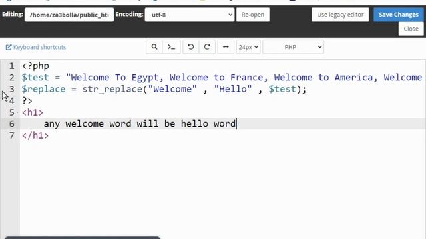Click the 'Encoding:' label
Viewport: 426px width, 239px height.
[x=129, y=14]
